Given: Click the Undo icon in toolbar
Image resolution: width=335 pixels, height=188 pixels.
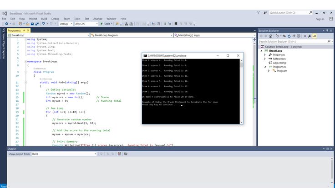Looking at the screenshot, I should pos(44,24).
